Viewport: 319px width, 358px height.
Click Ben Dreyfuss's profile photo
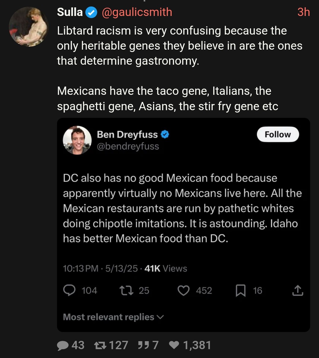[77, 141]
